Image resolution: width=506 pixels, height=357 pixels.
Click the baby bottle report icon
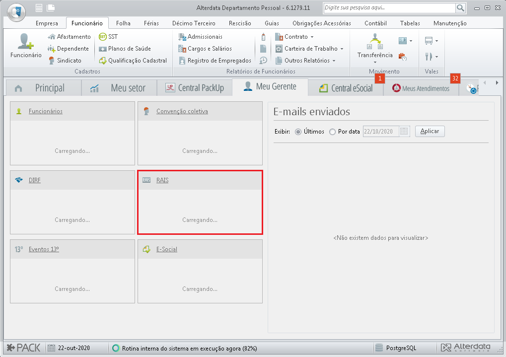pos(263,37)
